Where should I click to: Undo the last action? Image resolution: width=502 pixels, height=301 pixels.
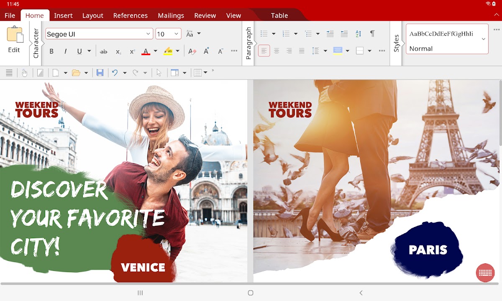(x=115, y=73)
